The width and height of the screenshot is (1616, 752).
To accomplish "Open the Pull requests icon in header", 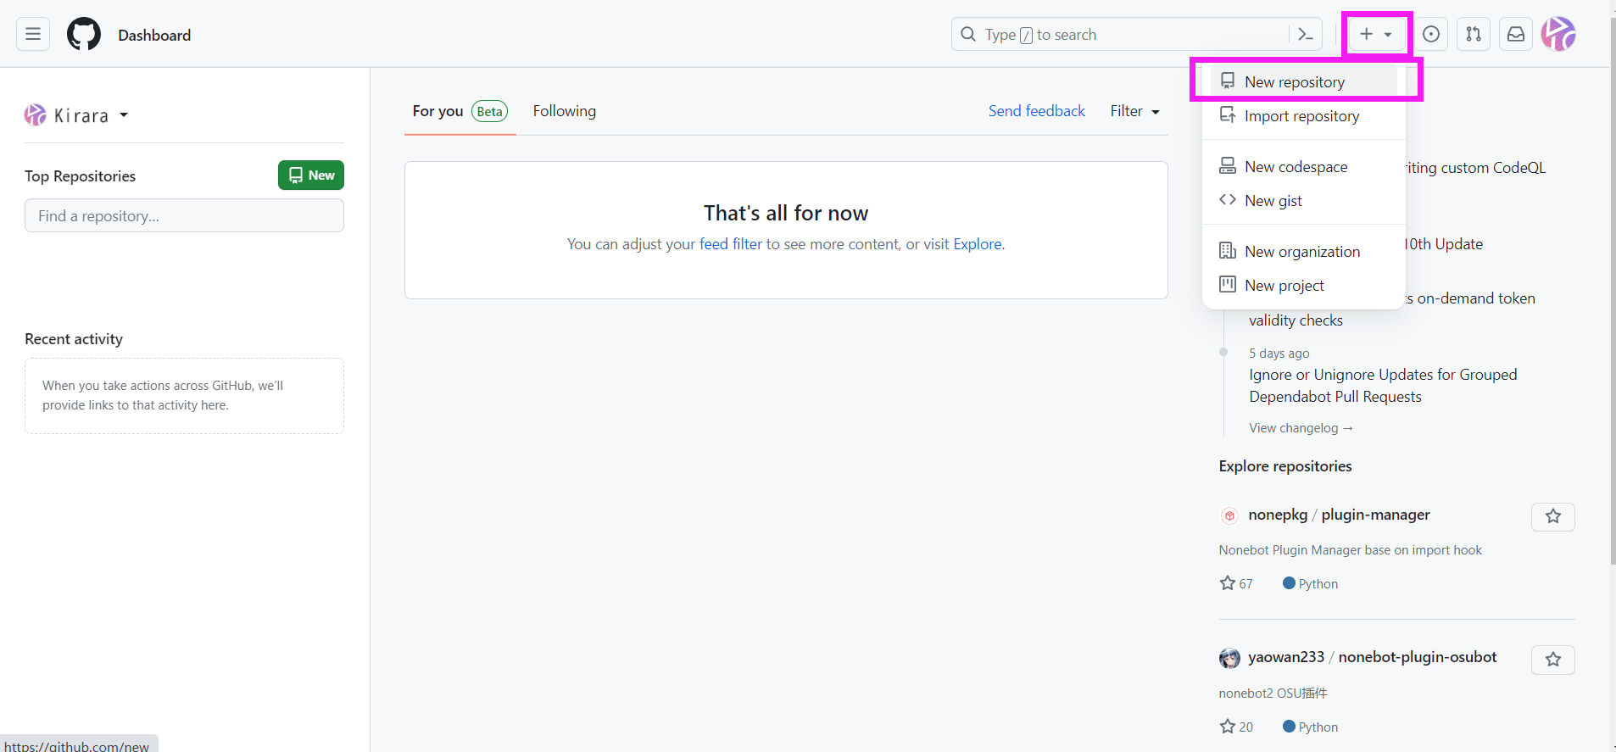I will (x=1474, y=34).
